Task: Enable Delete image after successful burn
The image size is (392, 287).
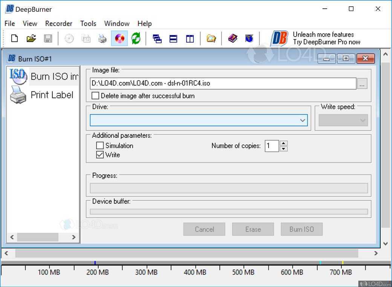Action: (96, 96)
